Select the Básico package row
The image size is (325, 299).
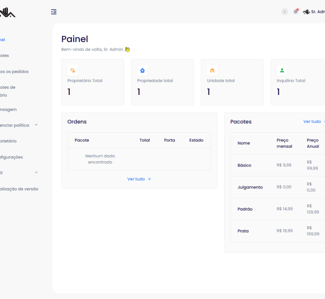click(x=244, y=165)
